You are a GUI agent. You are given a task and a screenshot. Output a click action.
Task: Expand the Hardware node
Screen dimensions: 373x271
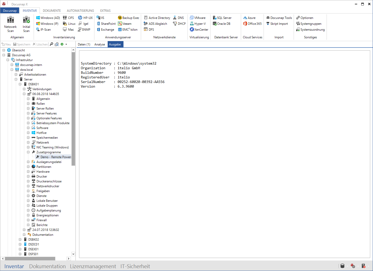click(28, 171)
